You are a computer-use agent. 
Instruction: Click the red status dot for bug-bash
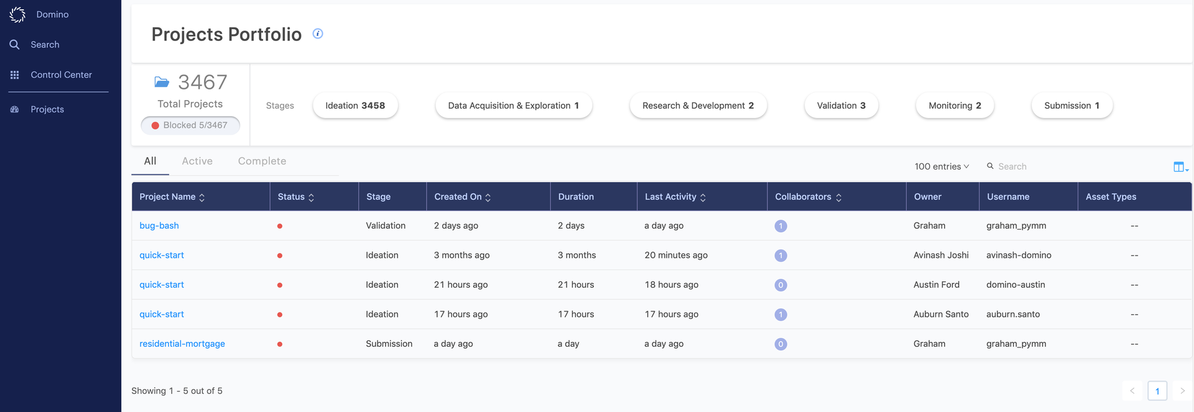[x=280, y=226]
